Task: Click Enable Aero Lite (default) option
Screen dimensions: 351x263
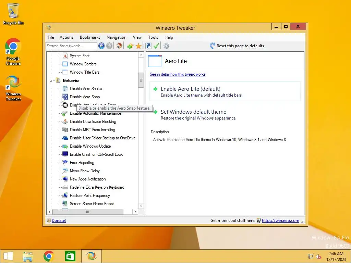Action: (x=225, y=92)
